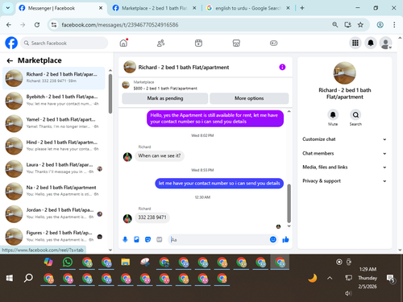The height and width of the screenshot is (302, 403).
Task: Click More options button
Action: [x=249, y=98]
